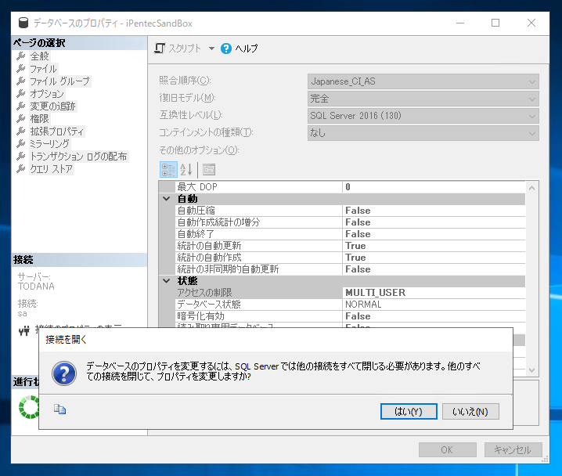Click the いいえ(N) button
Image resolution: width=562 pixels, height=476 pixels.
coord(470,412)
